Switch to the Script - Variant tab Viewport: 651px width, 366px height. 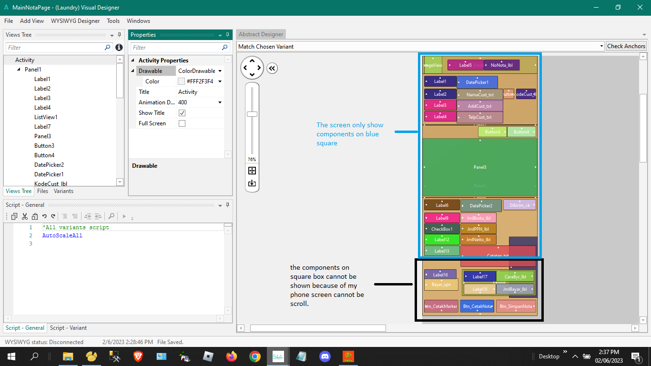coord(69,328)
